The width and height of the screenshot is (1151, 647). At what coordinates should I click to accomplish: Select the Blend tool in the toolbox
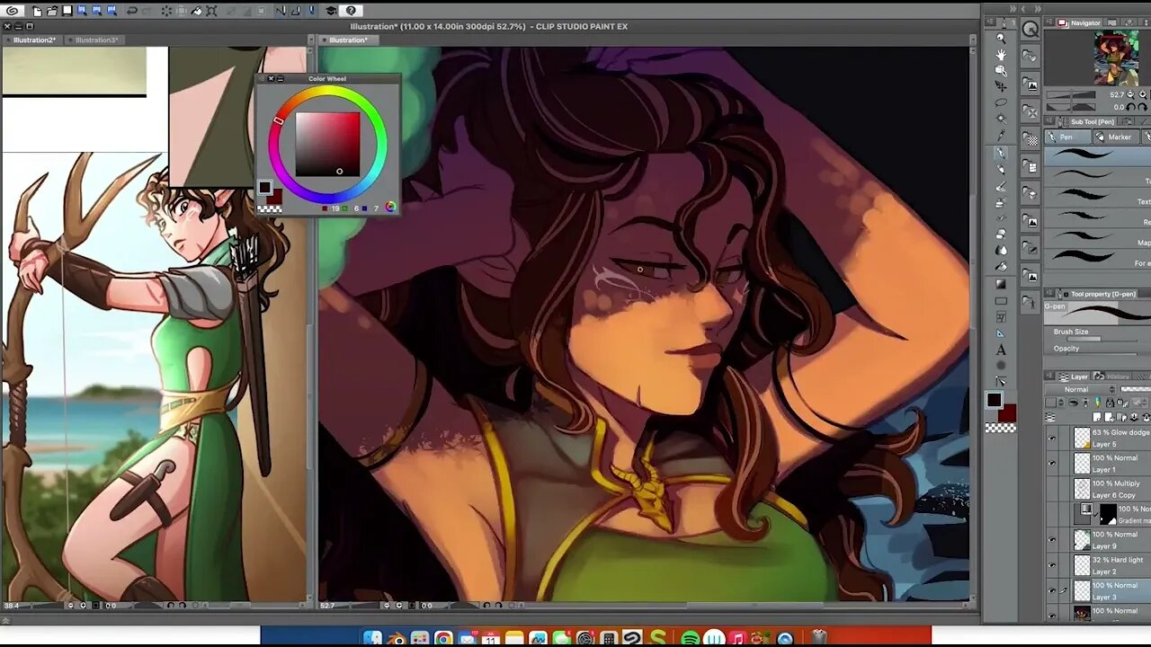pyautogui.click(x=1001, y=251)
